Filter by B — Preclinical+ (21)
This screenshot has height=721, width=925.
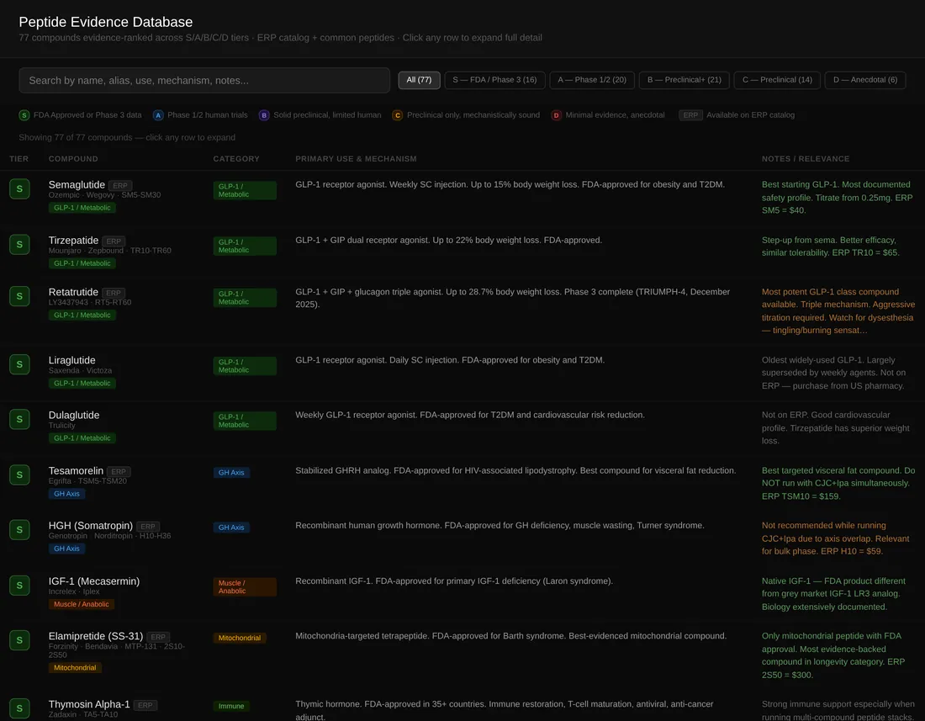[x=684, y=80]
